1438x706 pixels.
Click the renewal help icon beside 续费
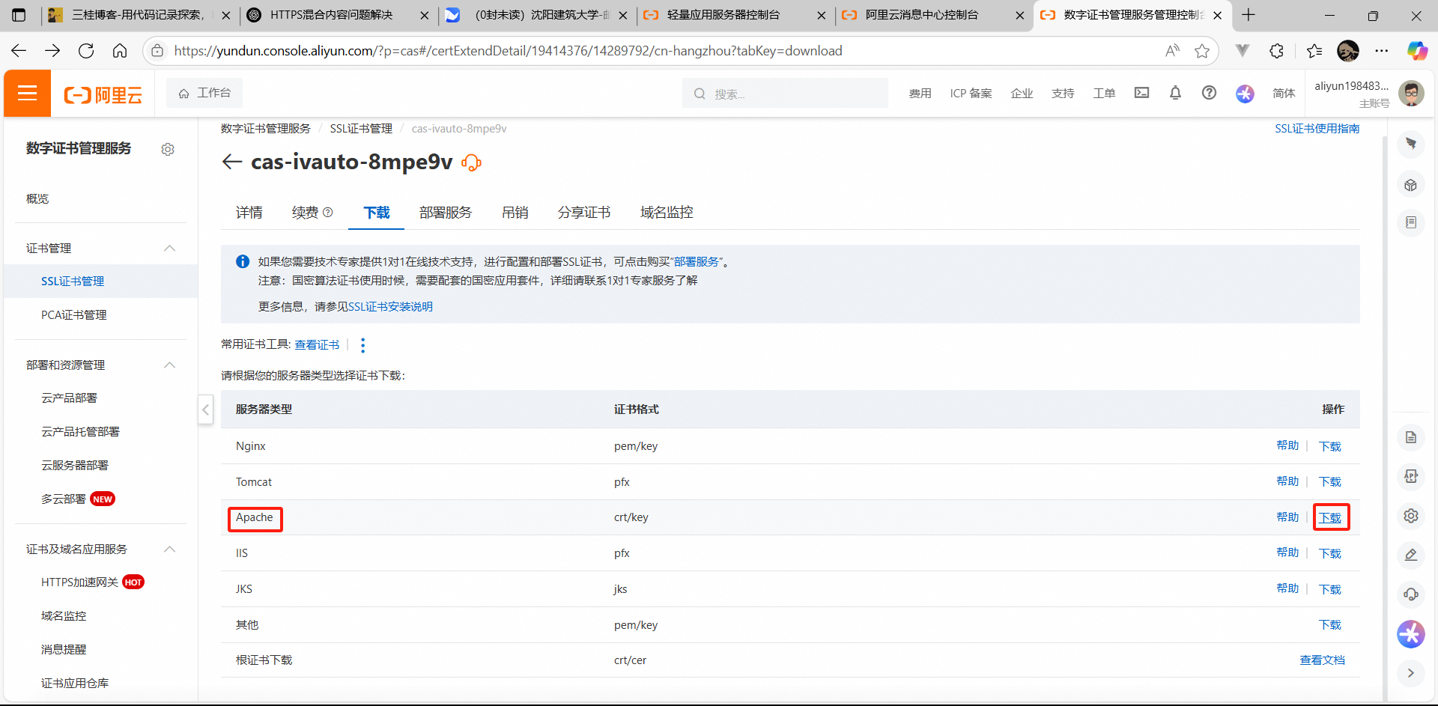pyautogui.click(x=328, y=213)
